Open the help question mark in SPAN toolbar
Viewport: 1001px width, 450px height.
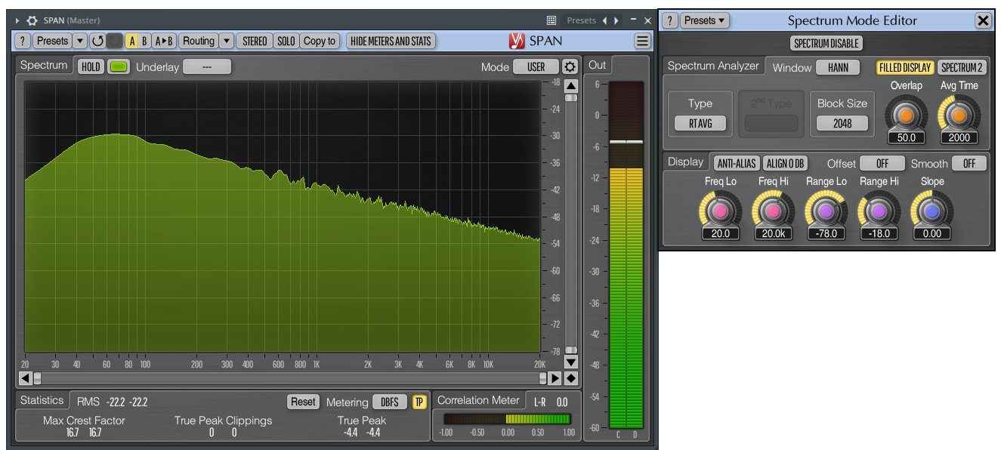(23, 41)
